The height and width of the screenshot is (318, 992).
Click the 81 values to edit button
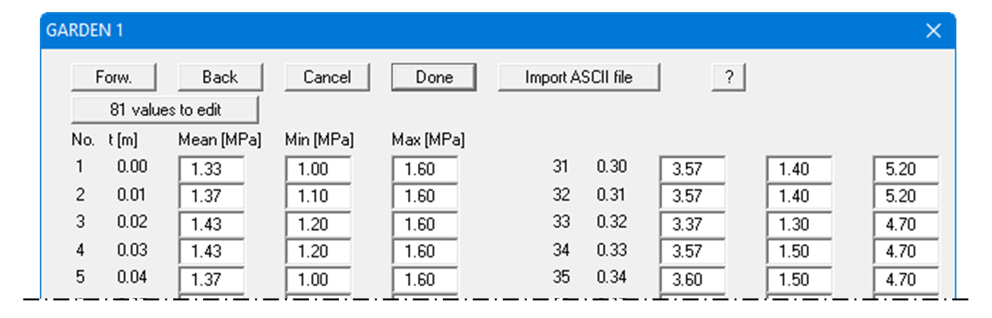[x=165, y=110]
